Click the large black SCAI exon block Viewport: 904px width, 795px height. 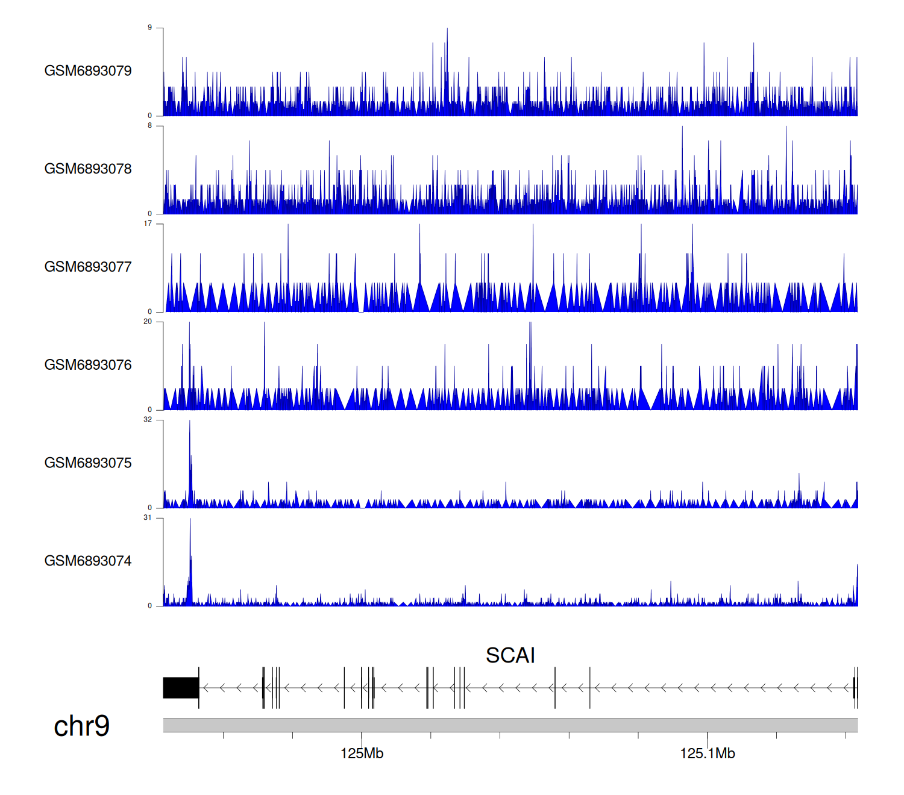[x=181, y=688]
